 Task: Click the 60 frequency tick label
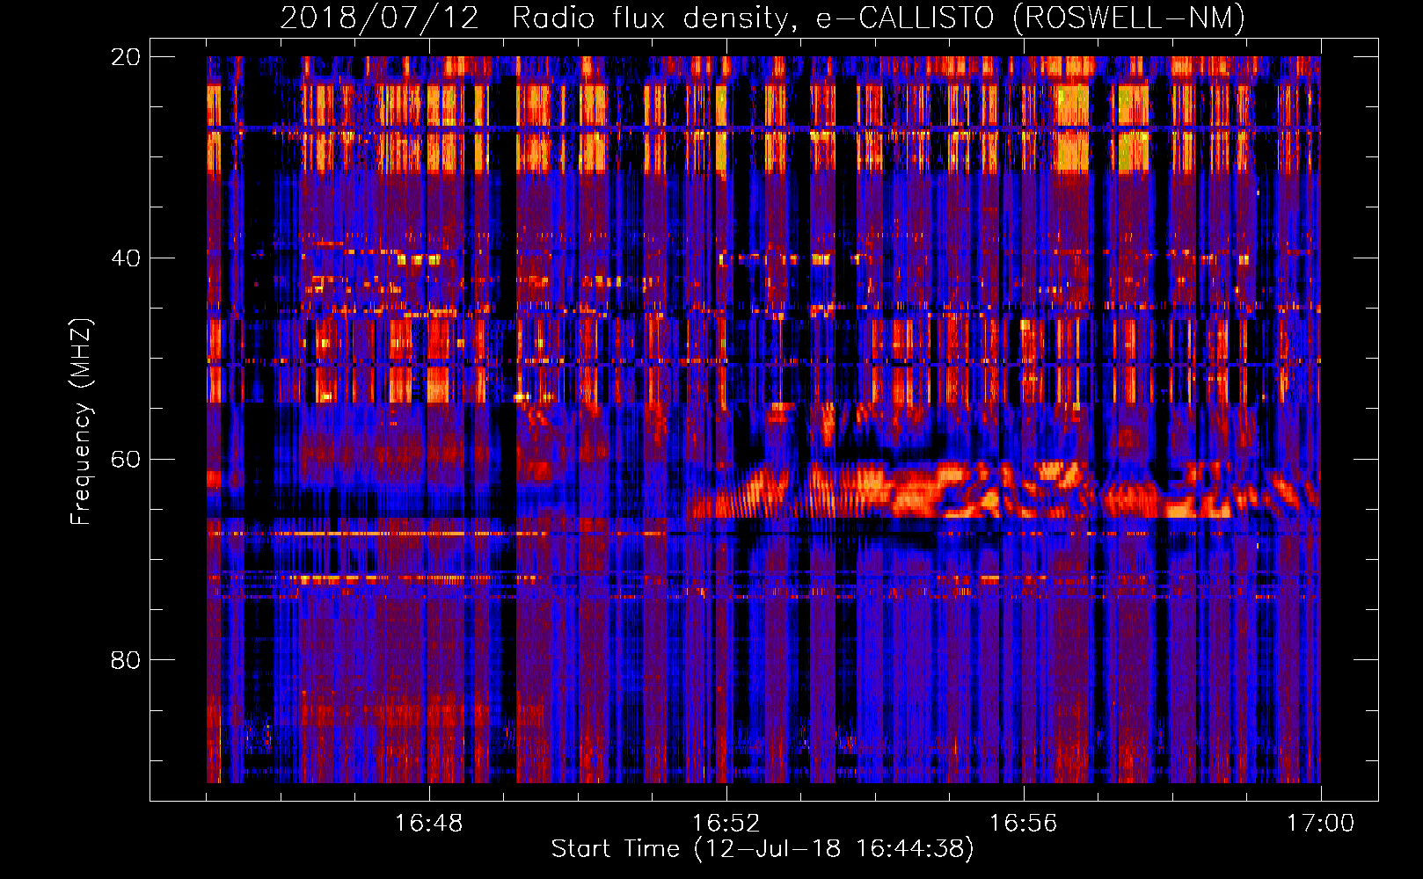coord(125,459)
